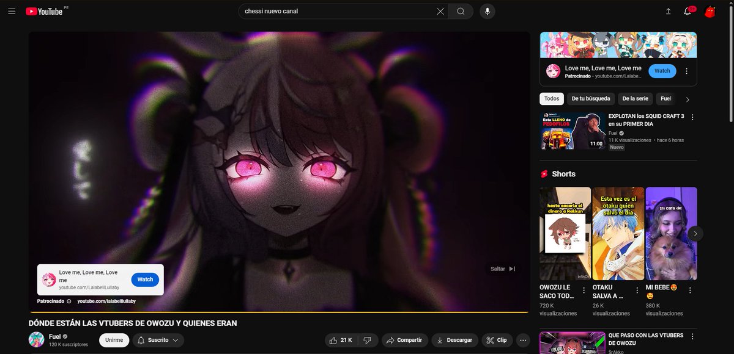Open the SQUID CRAFT 3 video thumbnail
The image size is (734, 354).
click(x=573, y=131)
